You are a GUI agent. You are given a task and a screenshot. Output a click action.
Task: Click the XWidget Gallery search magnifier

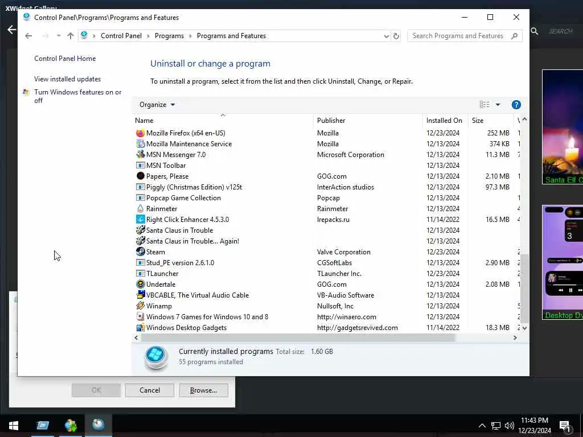(534, 31)
